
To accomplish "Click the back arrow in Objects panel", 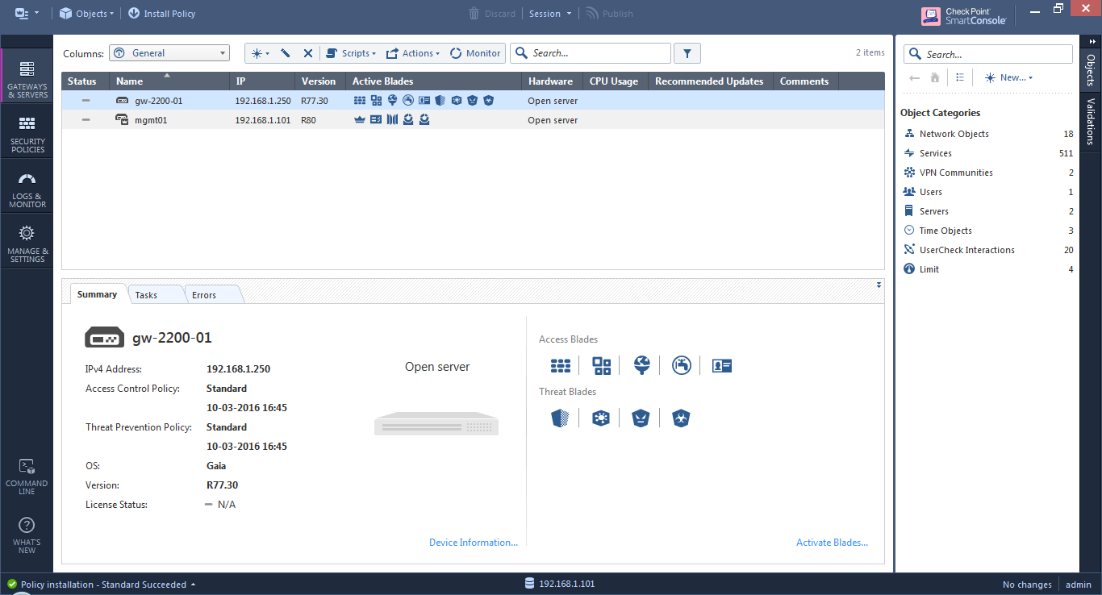I will click(915, 77).
